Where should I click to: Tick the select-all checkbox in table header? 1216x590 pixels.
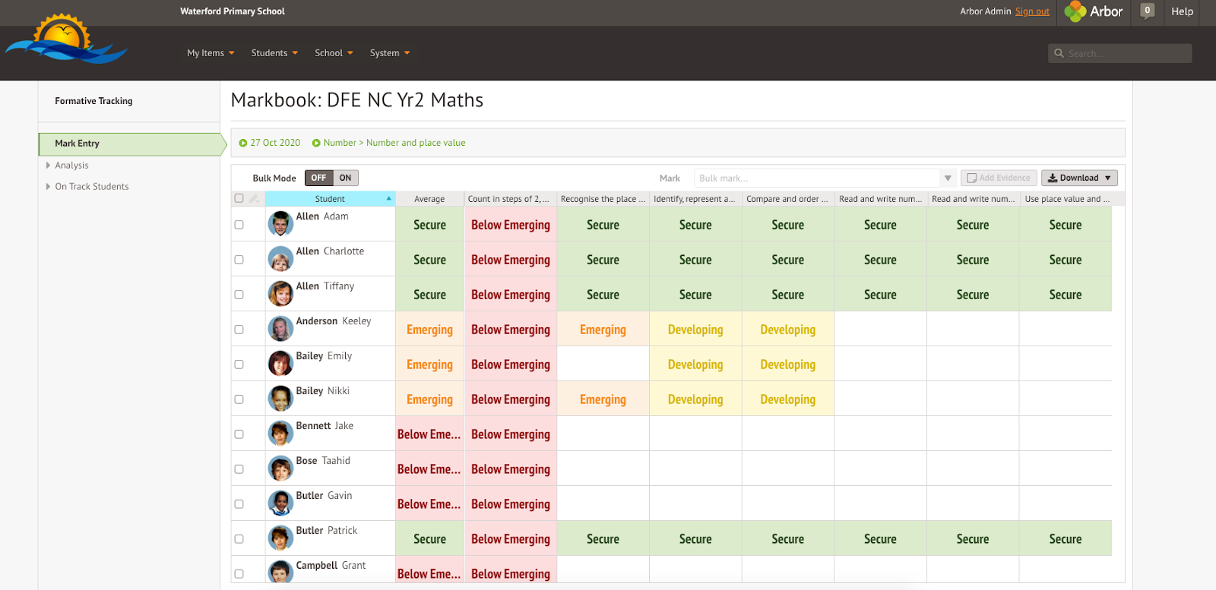[239, 198]
